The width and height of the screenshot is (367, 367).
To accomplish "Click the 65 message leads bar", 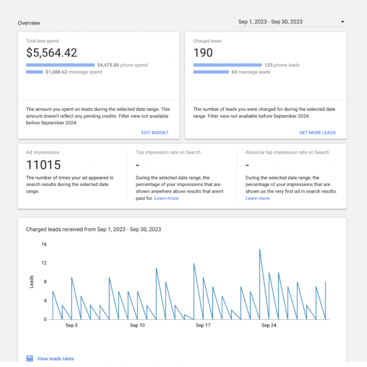I will pos(211,72).
